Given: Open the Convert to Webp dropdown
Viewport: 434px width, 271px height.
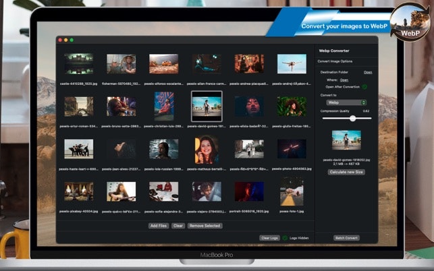Looking at the screenshot, I should point(346,102).
